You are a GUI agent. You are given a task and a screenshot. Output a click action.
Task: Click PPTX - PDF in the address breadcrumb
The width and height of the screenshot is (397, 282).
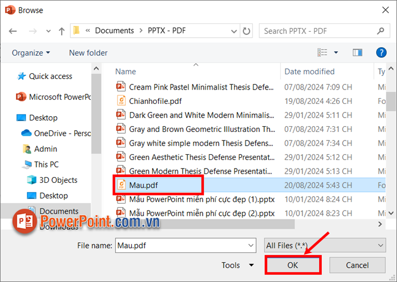(167, 31)
